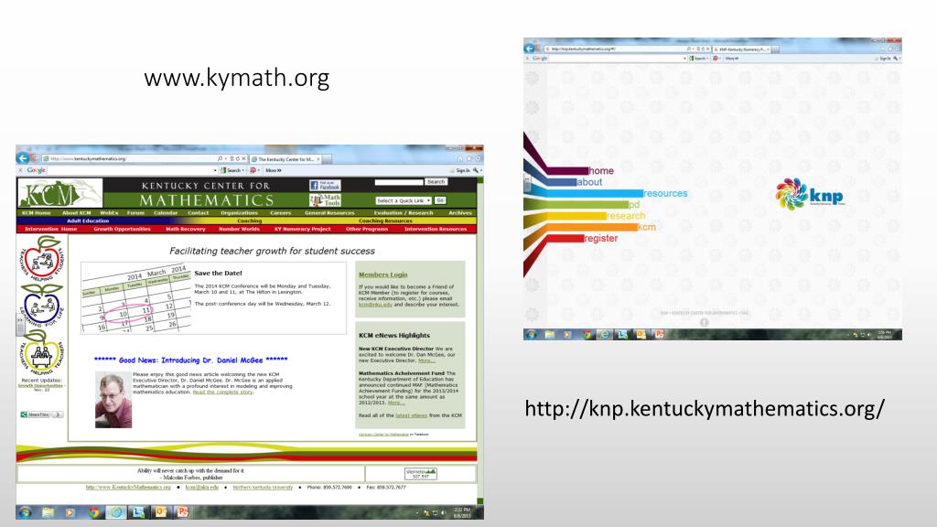Click the back arrow in the KCM browser
This screenshot has height=527, width=937.
tap(23, 158)
